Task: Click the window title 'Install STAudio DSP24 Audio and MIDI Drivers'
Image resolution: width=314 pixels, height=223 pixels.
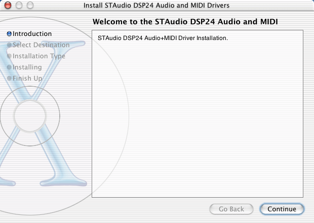Action: click(156, 6)
